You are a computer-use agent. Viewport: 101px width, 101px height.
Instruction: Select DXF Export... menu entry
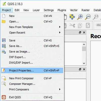click(32, 57)
